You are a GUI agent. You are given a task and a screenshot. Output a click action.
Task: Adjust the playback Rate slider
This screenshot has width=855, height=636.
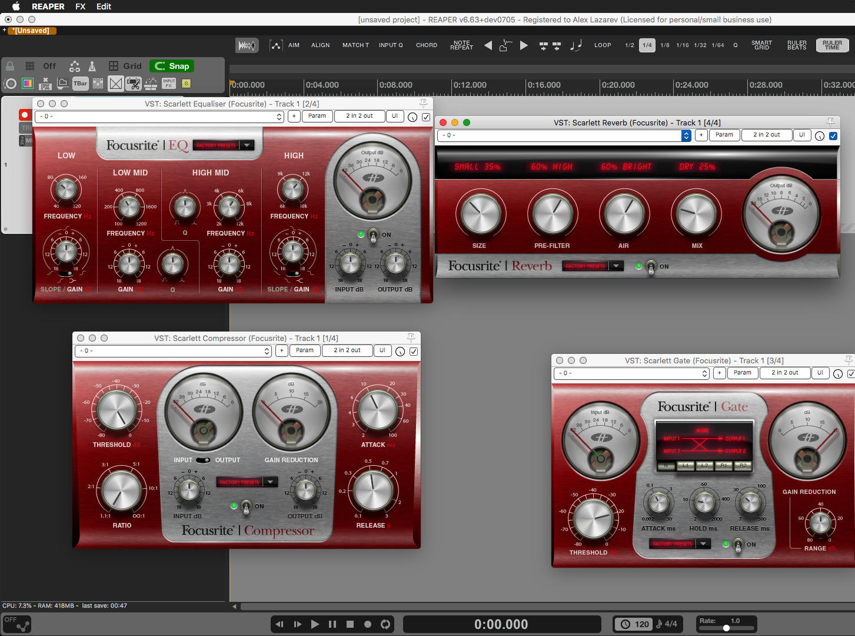coord(727,628)
